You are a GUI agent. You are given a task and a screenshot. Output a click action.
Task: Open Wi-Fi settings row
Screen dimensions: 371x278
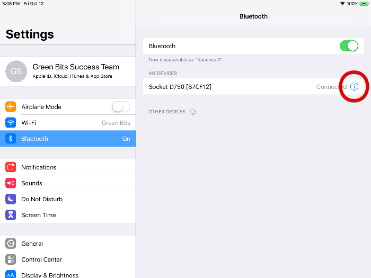click(68, 123)
